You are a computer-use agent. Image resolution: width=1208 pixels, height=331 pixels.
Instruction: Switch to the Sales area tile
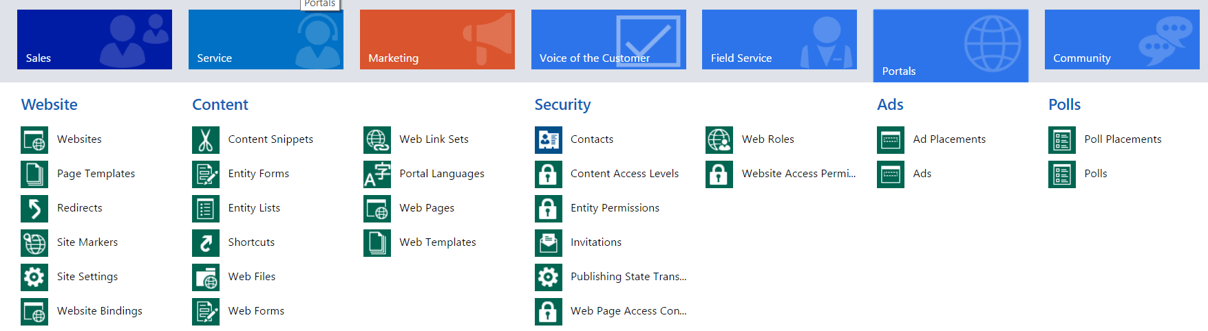94,39
